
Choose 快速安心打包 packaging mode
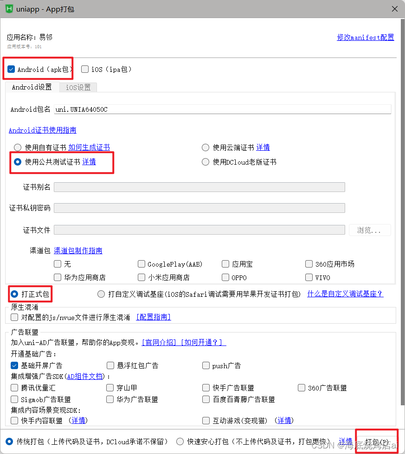pyautogui.click(x=180, y=441)
